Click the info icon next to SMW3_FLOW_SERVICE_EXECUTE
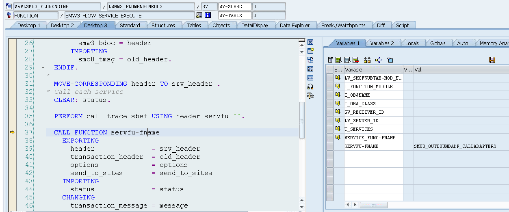 [208, 15]
